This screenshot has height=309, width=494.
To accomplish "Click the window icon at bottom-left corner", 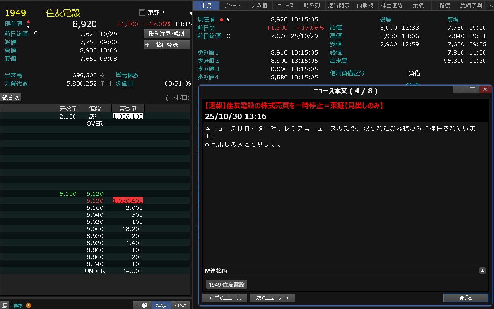I will 5,305.
